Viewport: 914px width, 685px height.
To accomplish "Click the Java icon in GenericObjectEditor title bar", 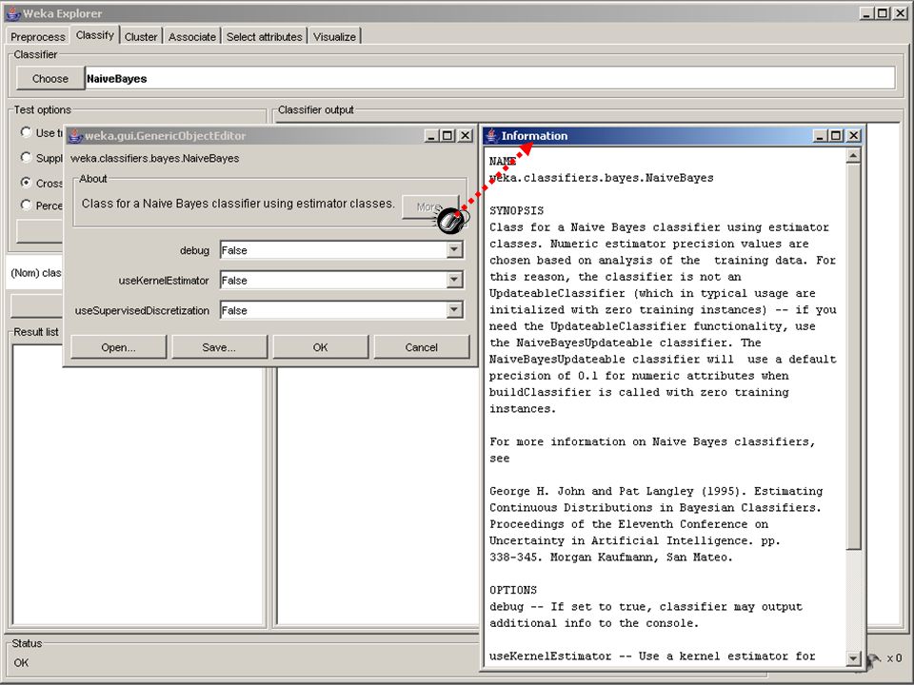I will [x=75, y=136].
